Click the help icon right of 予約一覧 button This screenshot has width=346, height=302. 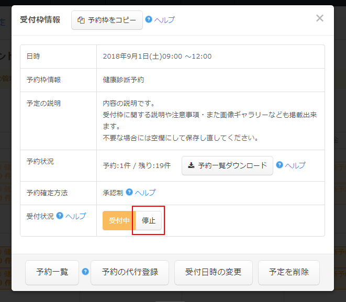[85, 272]
